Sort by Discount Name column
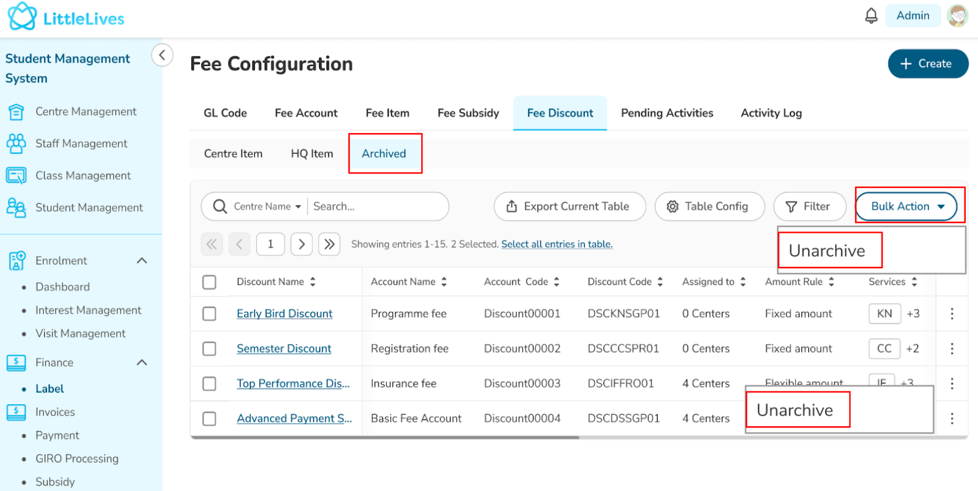This screenshot has width=978, height=491. point(312,282)
